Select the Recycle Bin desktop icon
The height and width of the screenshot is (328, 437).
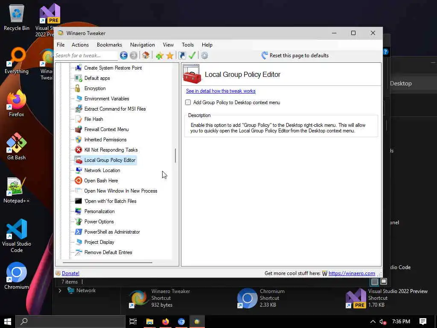(x=17, y=18)
